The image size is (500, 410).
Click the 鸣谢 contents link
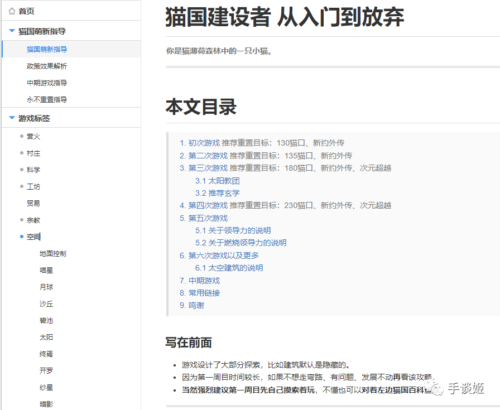click(x=196, y=305)
